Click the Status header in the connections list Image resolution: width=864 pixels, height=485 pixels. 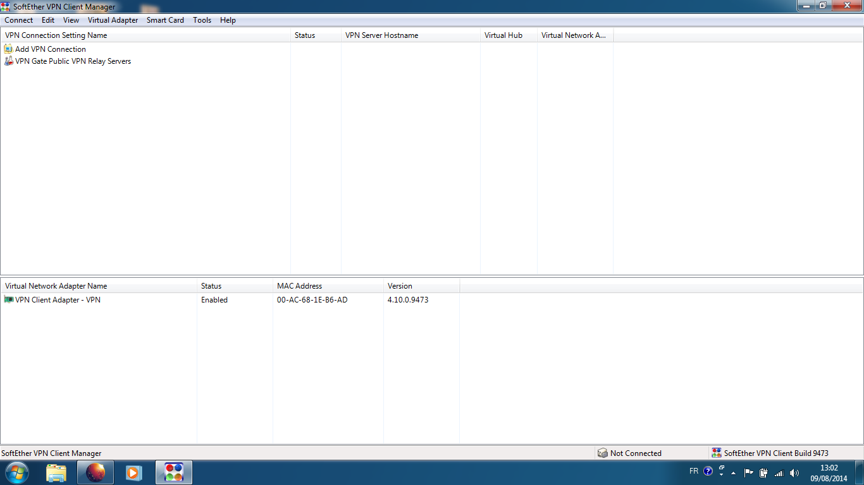click(x=316, y=35)
